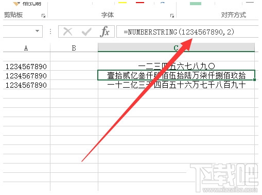Select third 1234567890 cell in column A
The height and width of the screenshot is (195, 262).
click(x=27, y=85)
